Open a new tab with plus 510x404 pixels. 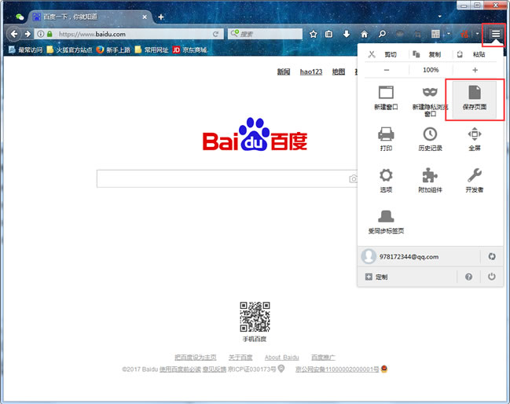point(160,17)
